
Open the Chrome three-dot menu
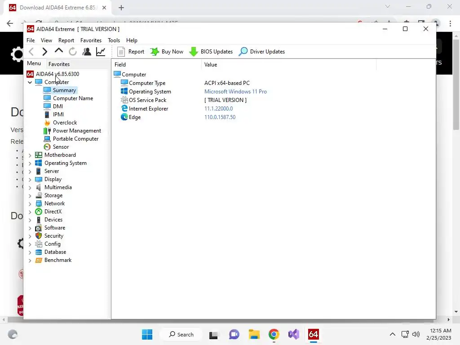pos(450,23)
